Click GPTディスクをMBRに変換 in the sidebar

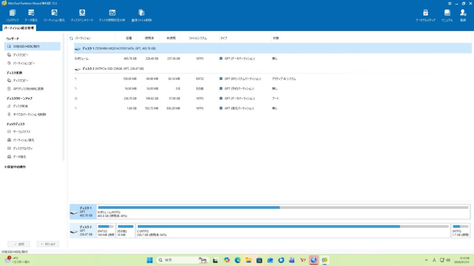[28, 89]
